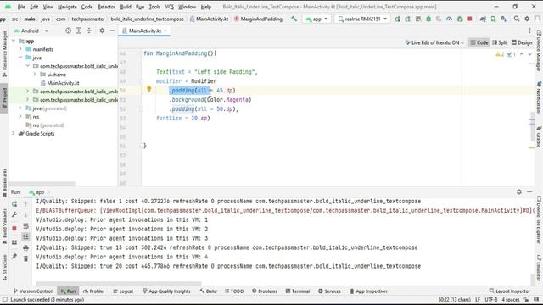Hide the Project tool window

click(112, 30)
